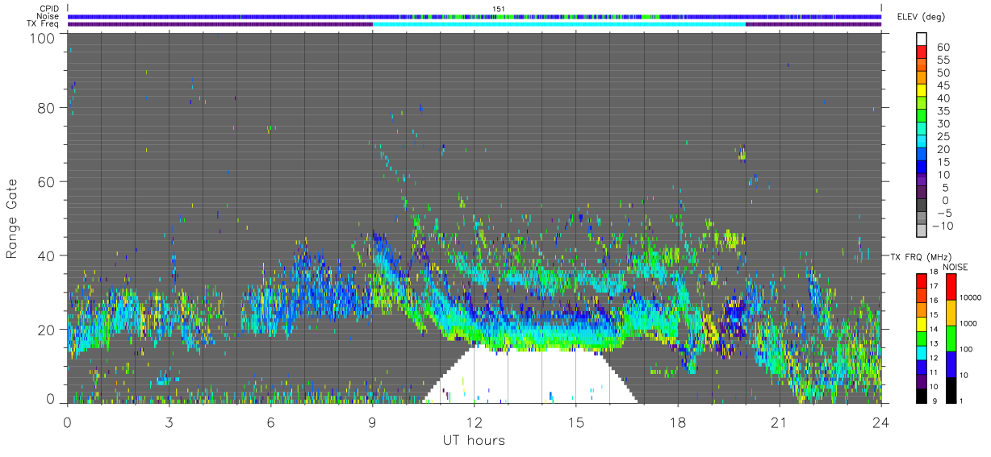
Task: Click the '100' tick on Range Gate axis
Action: tap(42, 39)
